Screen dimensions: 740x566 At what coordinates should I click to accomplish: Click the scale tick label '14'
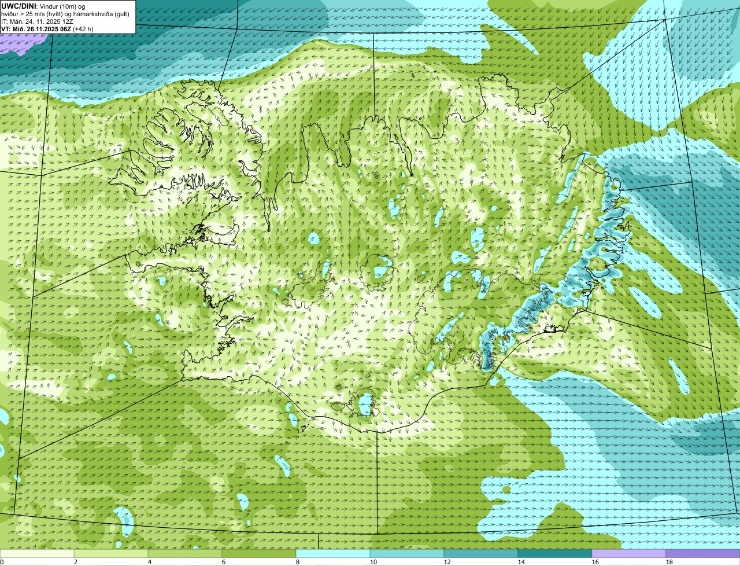(521, 562)
